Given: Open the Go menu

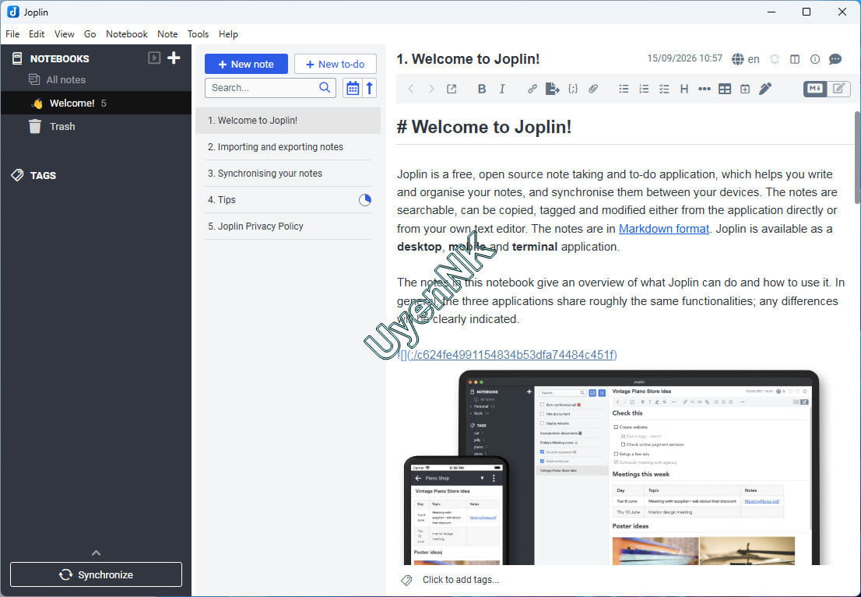Looking at the screenshot, I should (x=90, y=34).
